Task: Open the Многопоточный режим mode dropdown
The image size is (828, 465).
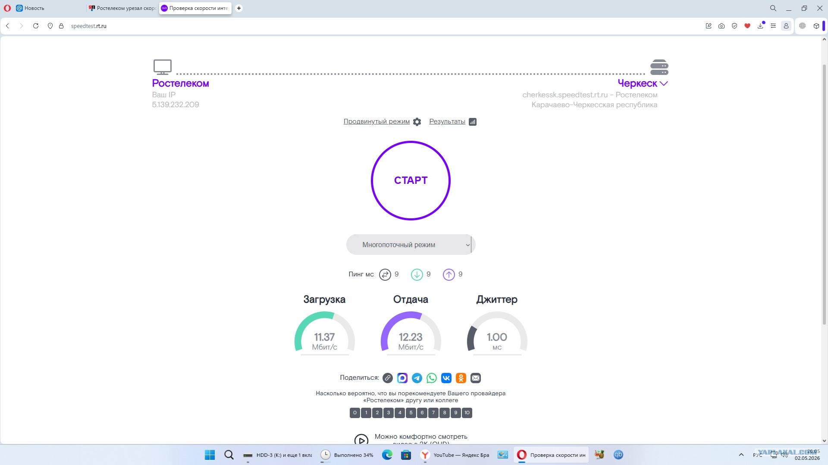Action: tap(411, 245)
